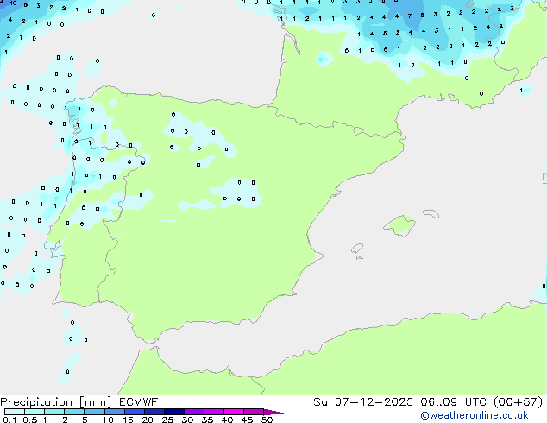This screenshot has height=423, width=547.
Task: Click the date '07-12-2025' text
Action: click(x=374, y=402)
